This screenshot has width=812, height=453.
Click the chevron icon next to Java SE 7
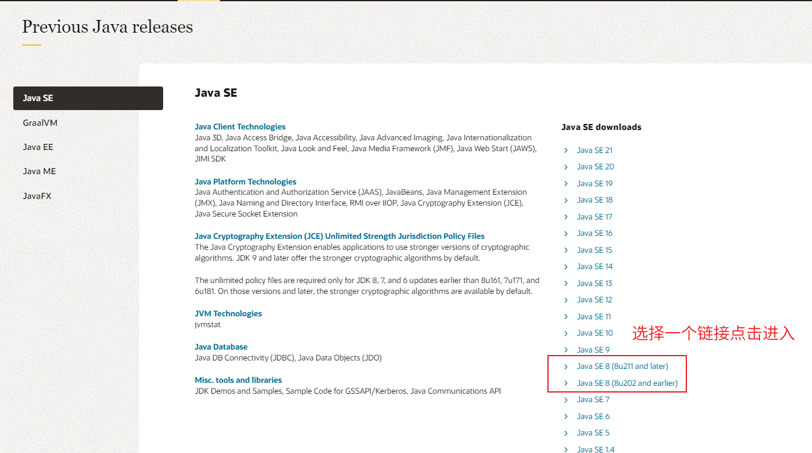(x=566, y=400)
